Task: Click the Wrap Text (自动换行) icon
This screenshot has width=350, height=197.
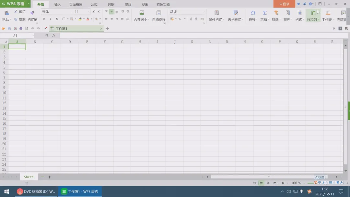Action: coord(159,13)
